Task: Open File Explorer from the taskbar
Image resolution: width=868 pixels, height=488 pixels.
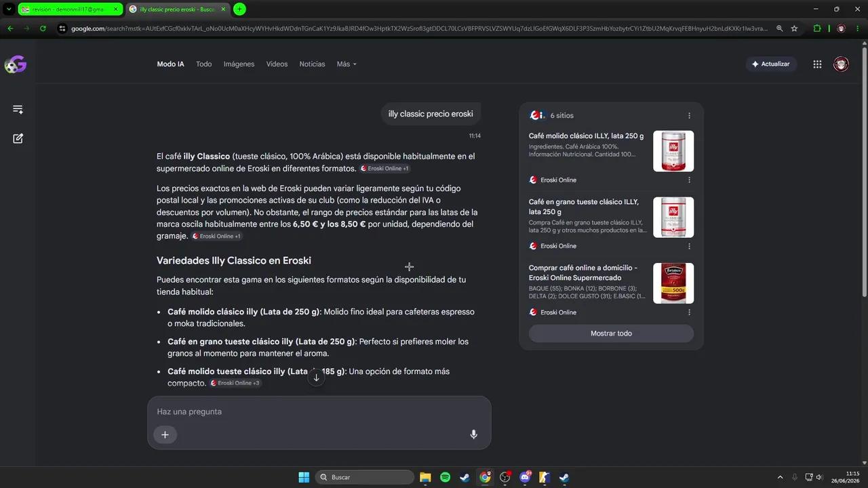Action: point(425,477)
